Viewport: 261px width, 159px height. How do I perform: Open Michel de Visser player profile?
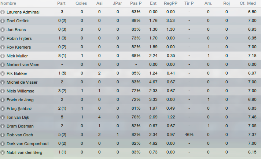click(x=22, y=82)
